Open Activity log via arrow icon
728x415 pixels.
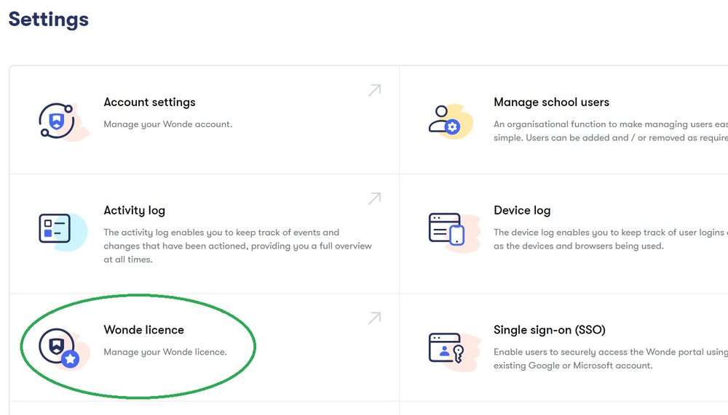(x=375, y=198)
